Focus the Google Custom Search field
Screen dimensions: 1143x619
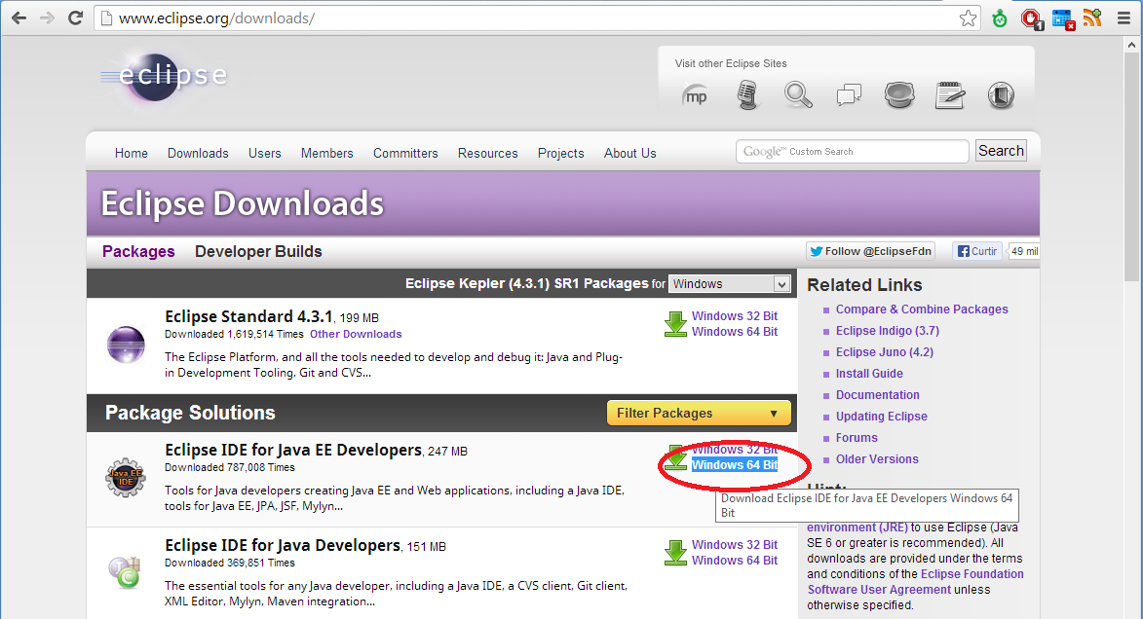click(x=853, y=152)
